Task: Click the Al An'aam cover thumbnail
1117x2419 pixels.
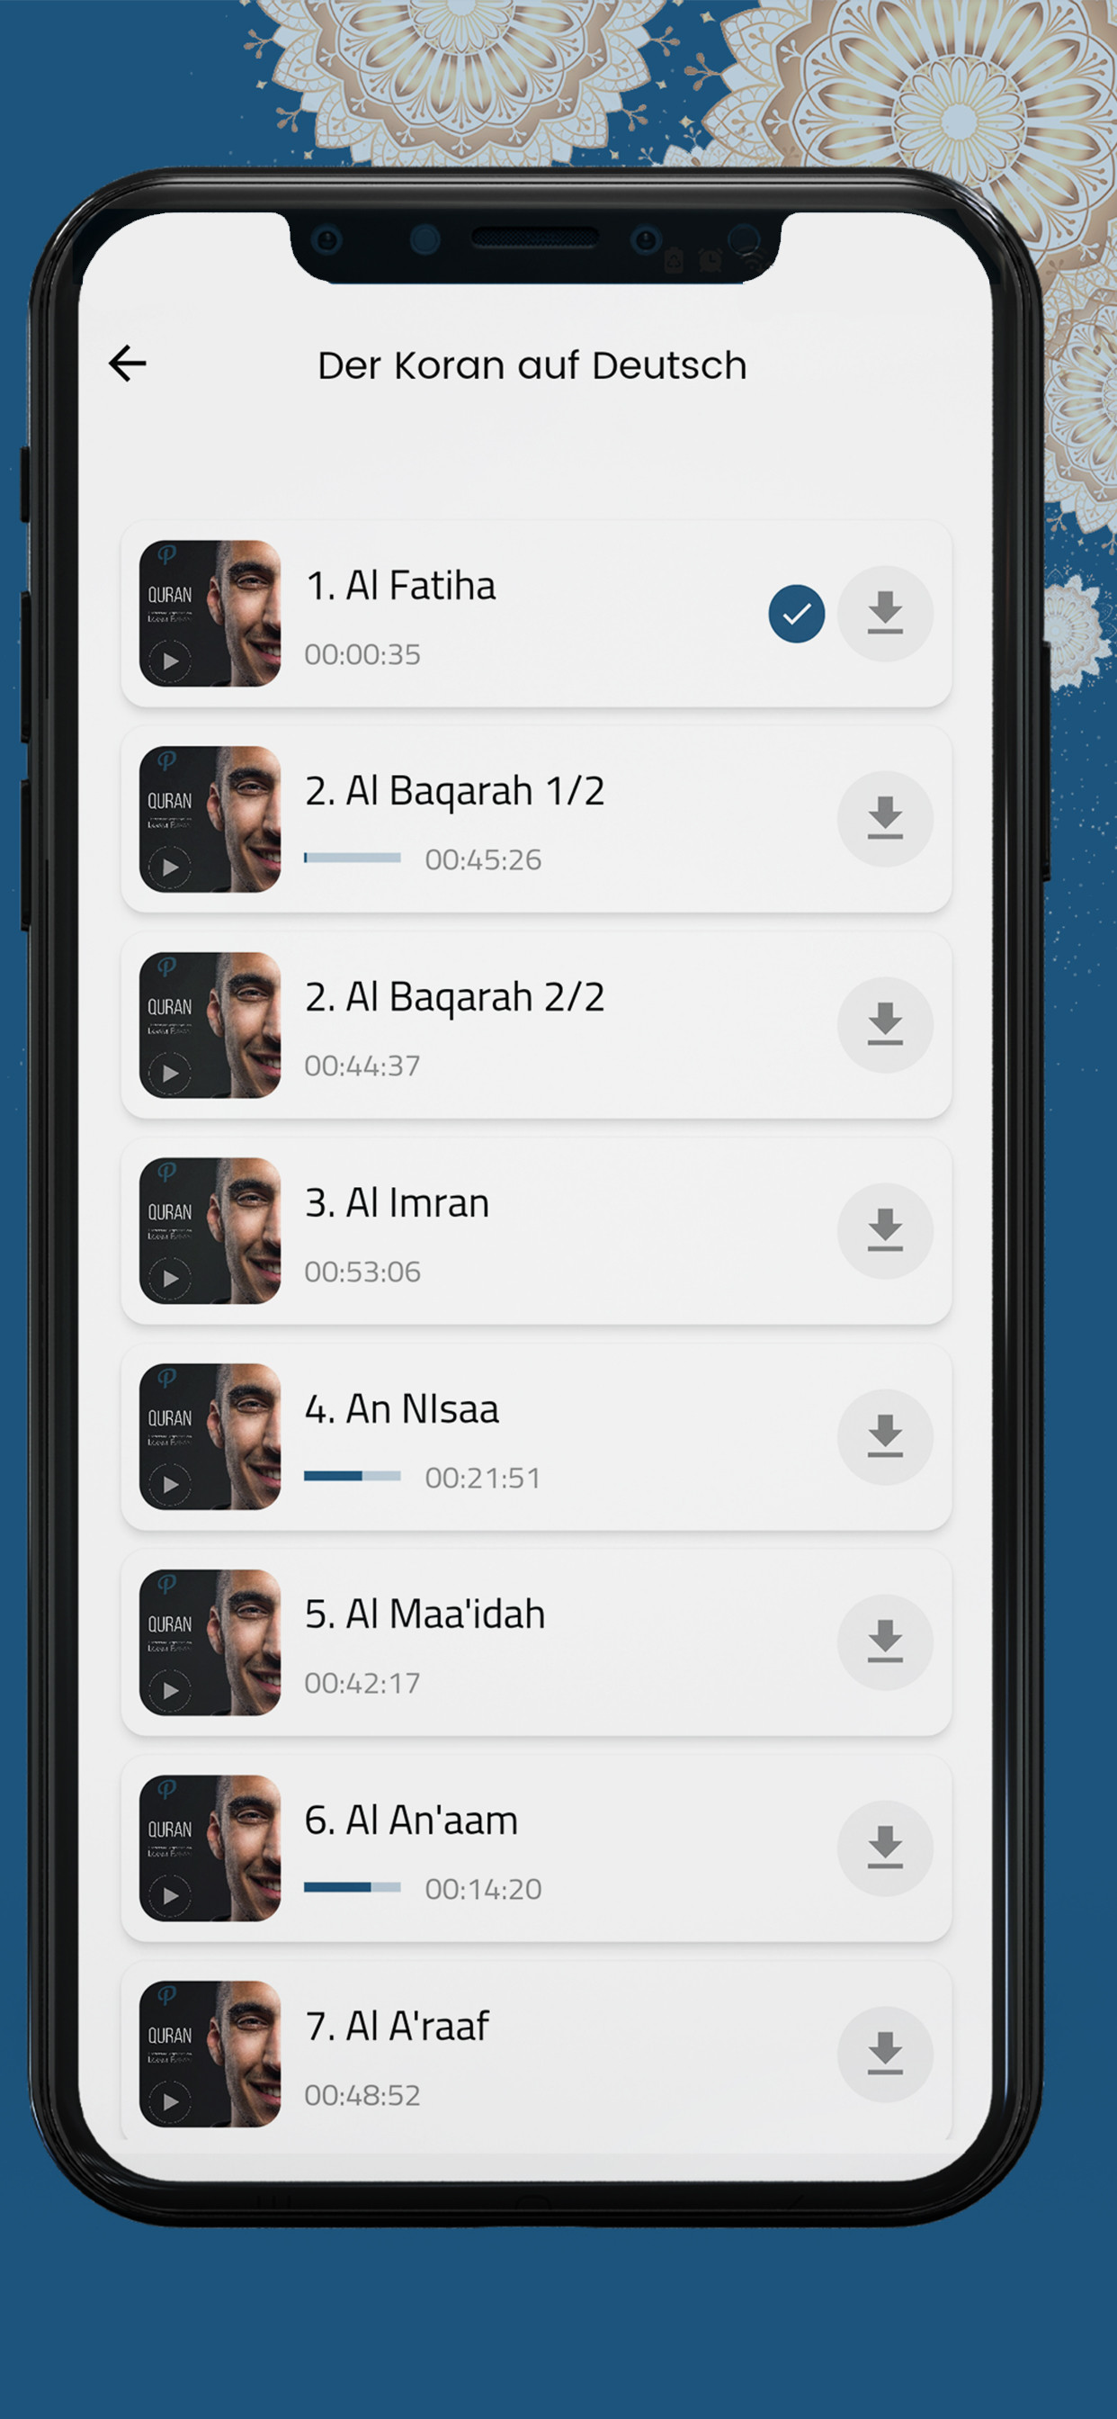Action: click(210, 1848)
